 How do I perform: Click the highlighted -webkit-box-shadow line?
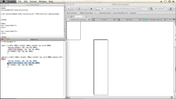(24, 63)
